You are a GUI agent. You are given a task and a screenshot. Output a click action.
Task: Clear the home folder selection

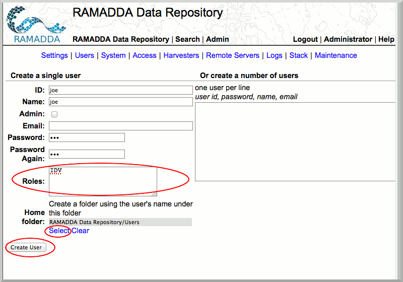click(x=81, y=231)
